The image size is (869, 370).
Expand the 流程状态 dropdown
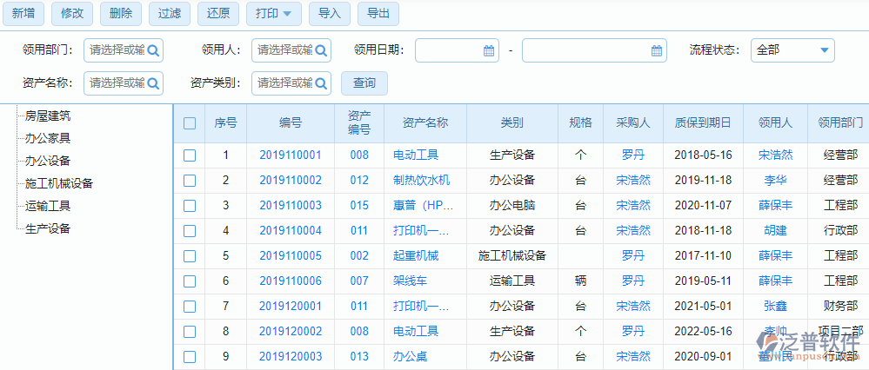[x=824, y=50]
